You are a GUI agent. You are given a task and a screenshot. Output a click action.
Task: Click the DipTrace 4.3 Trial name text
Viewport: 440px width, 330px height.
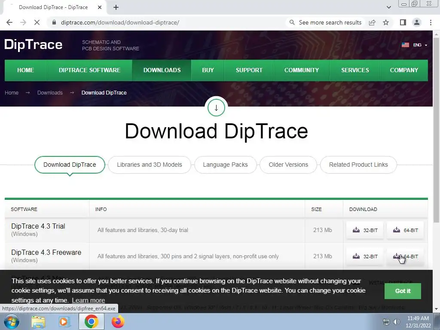pyautogui.click(x=38, y=226)
